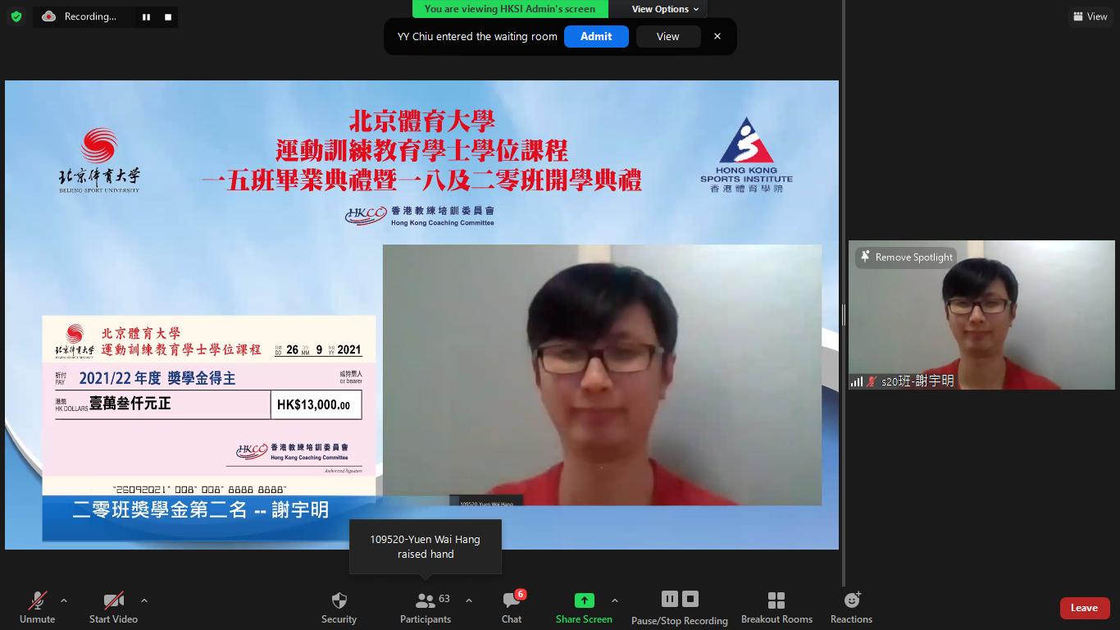
Task: Admit YY Chiu from the waiting room
Action: (x=596, y=36)
